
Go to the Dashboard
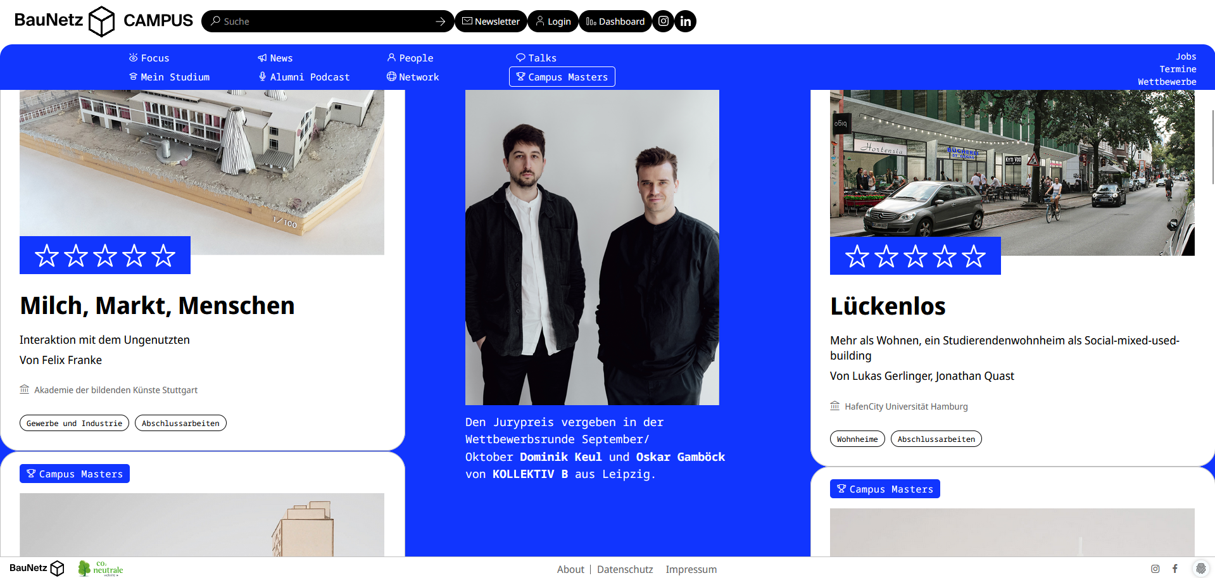615,21
